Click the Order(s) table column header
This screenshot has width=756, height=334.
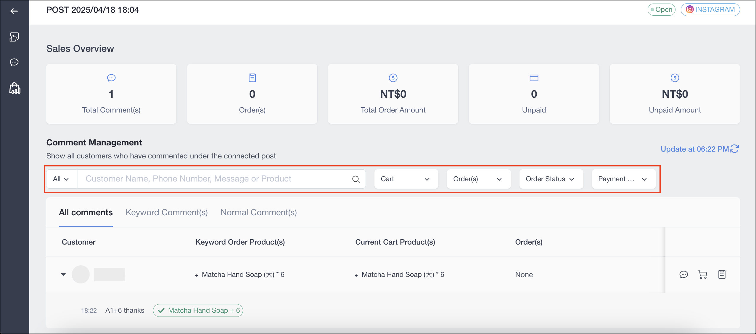[529, 242]
